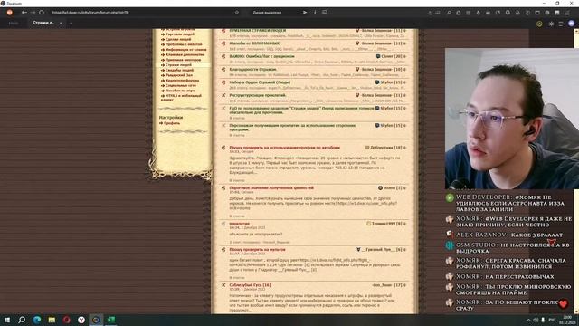Launch Microsoft Edge from the taskbar
Image resolution: width=579 pixels, height=326 pixels.
pos(37,320)
